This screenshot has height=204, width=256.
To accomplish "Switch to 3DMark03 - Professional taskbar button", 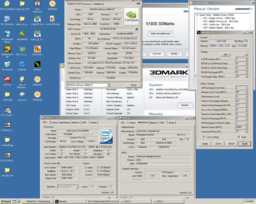I will point(38,202).
